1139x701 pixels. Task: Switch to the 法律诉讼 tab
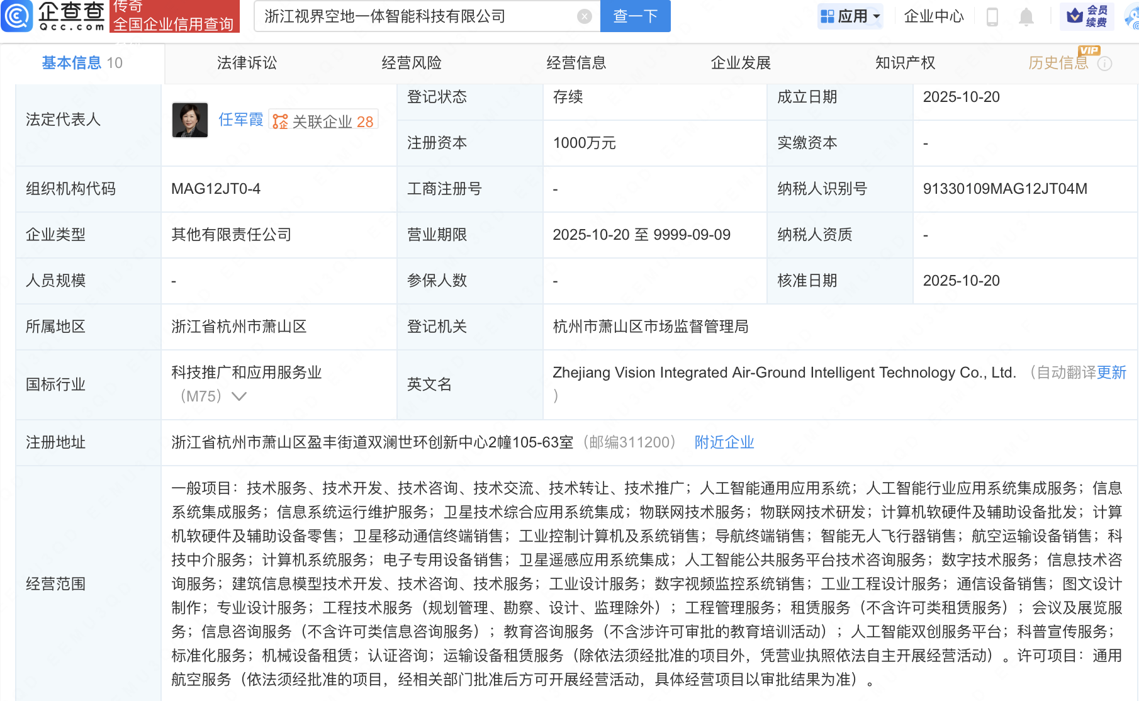coord(247,63)
